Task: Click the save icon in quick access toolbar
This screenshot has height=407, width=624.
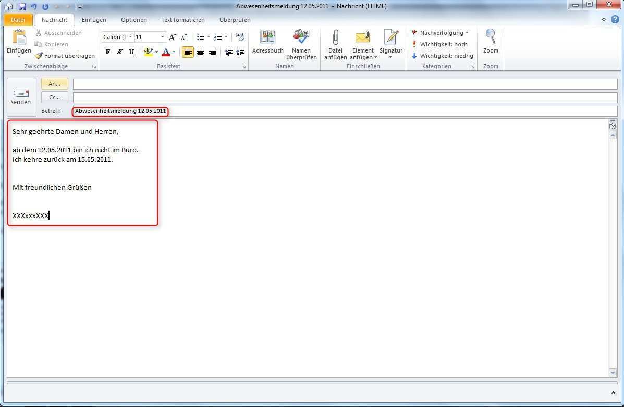Action: point(22,6)
